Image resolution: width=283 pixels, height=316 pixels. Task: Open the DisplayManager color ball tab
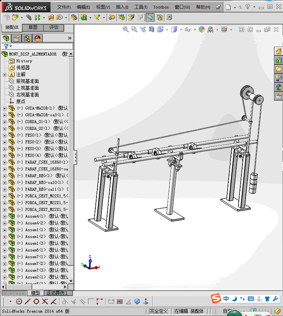pos(37,38)
